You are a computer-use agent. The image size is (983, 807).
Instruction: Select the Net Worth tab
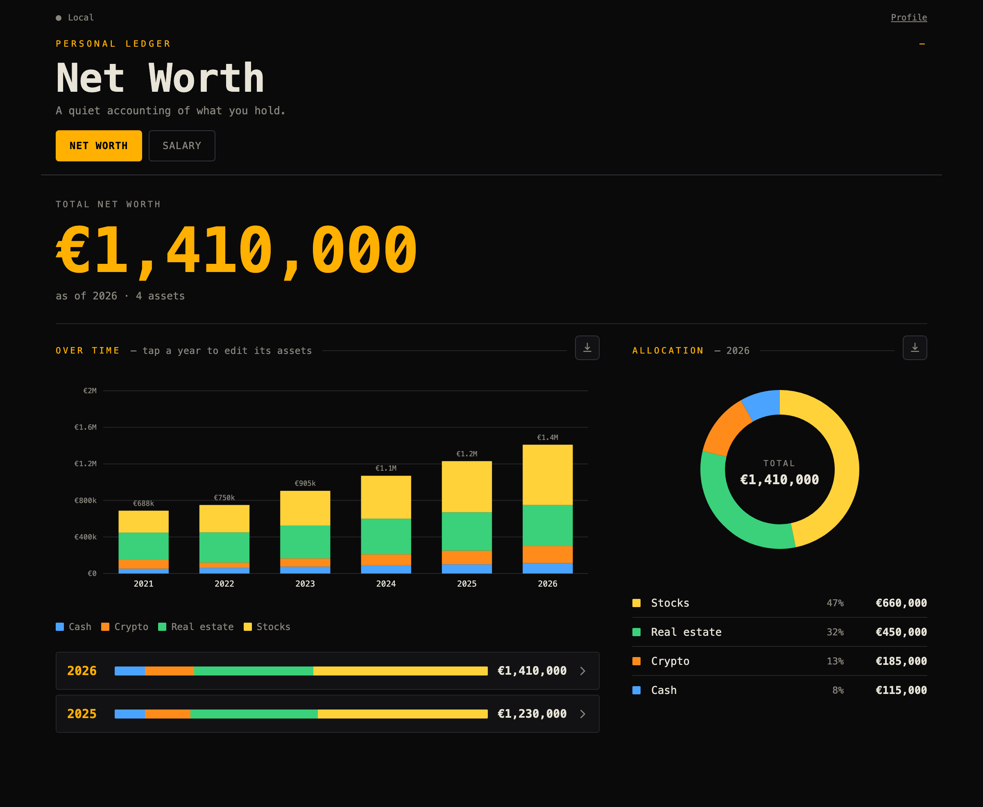pyautogui.click(x=99, y=146)
